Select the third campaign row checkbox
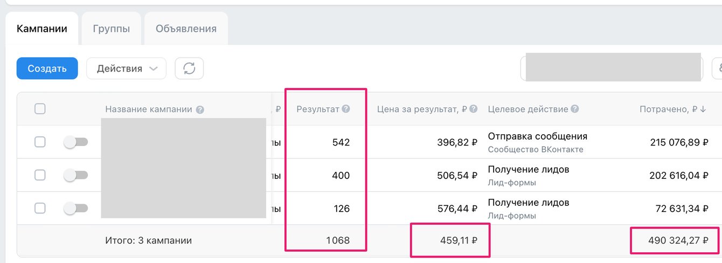The height and width of the screenshot is (263, 722). point(40,208)
